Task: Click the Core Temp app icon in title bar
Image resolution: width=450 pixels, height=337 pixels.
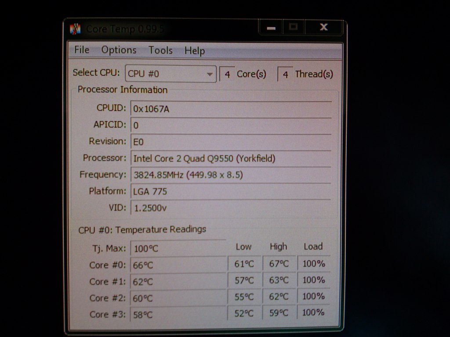Action: point(75,29)
